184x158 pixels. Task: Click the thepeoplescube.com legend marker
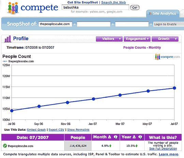[x=5, y=61]
